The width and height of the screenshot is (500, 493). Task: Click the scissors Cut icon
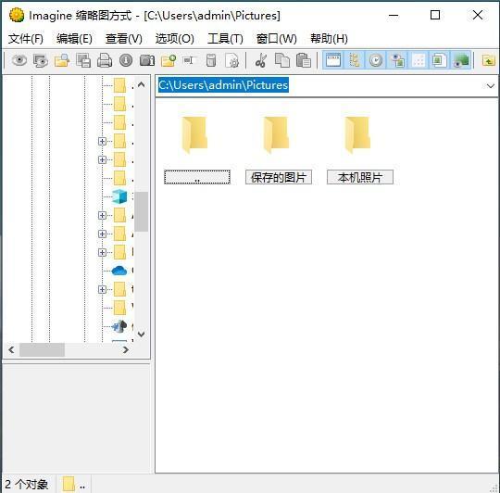[261, 60]
